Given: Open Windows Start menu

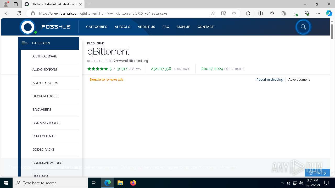Looking at the screenshot, I should click(6, 183).
